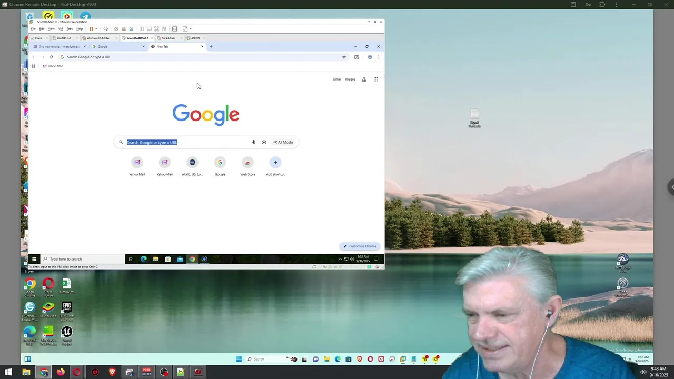Open the Tabs menu in VMware Workstation

pos(70,29)
